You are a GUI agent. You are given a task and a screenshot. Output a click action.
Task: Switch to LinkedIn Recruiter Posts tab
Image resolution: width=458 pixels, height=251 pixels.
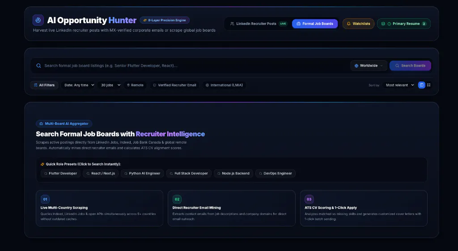[259, 24]
